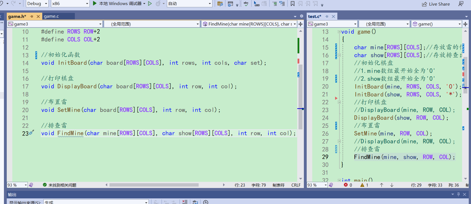Viewport: 471px width, 204px height.
Task: Open the game3 project dropdown in left editor
Action: [x=55, y=24]
